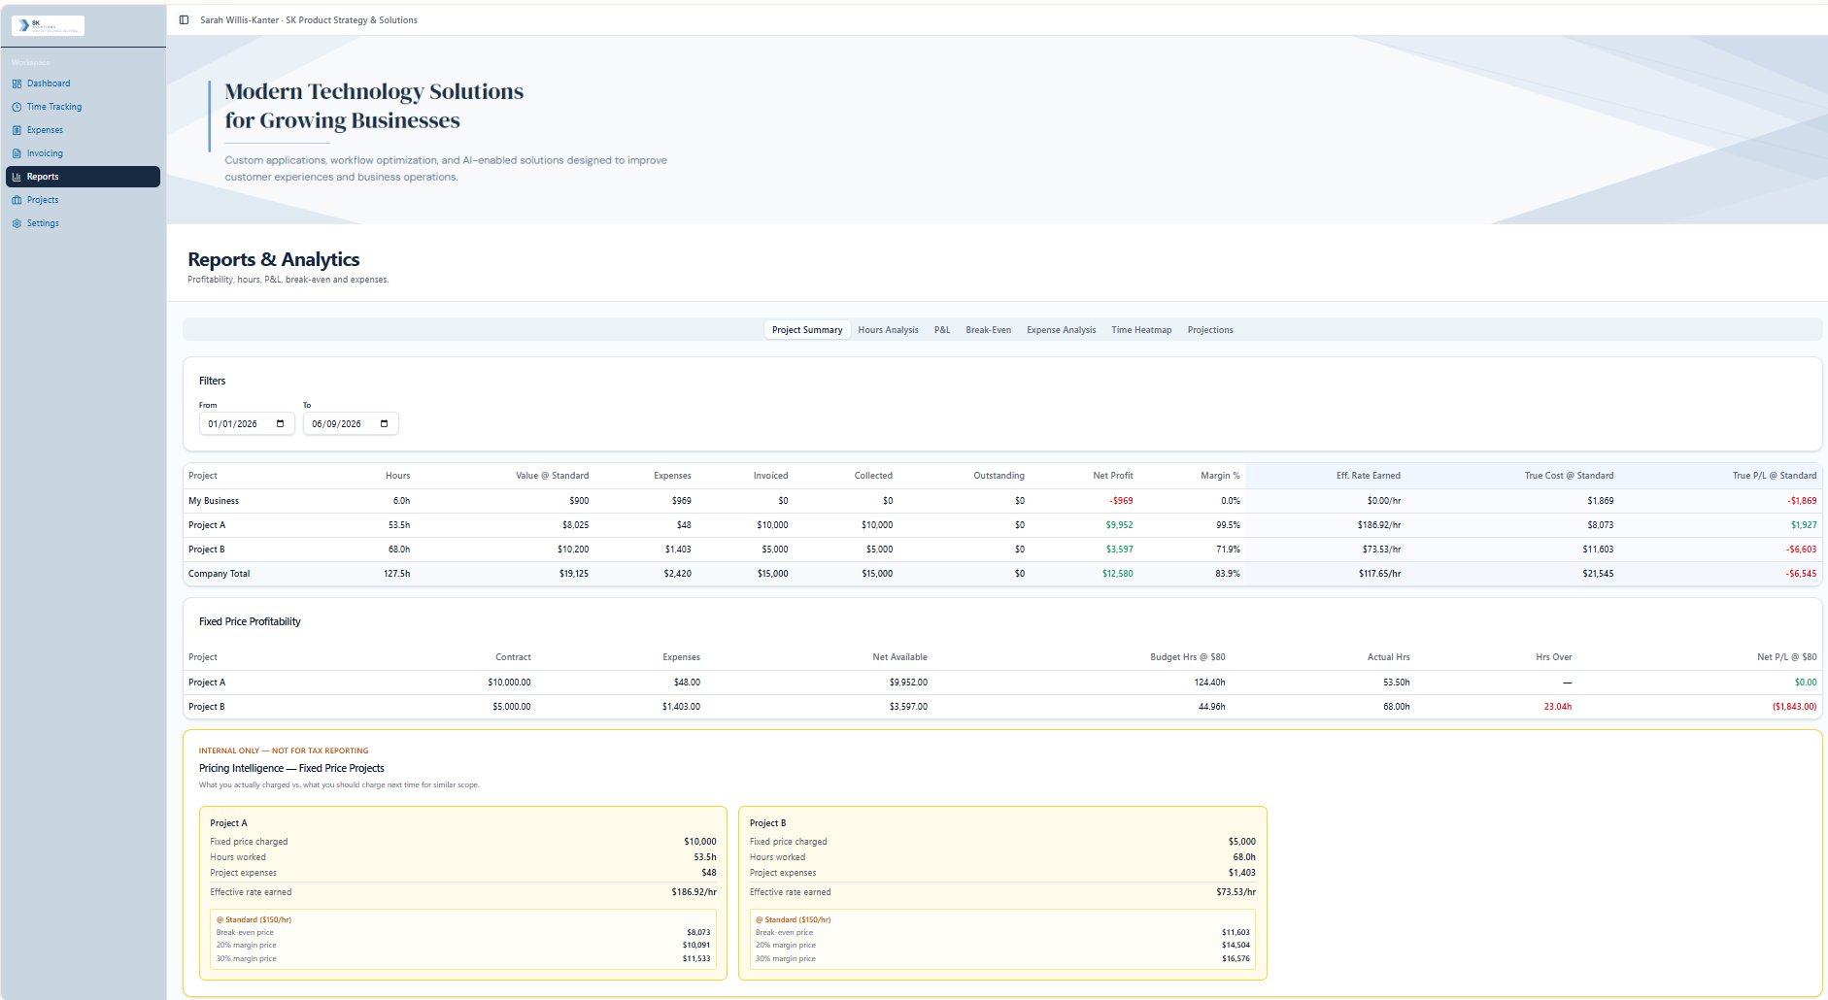Click Project B pricing card title
Image resolution: width=1828 pixels, height=1000 pixels.
click(767, 823)
